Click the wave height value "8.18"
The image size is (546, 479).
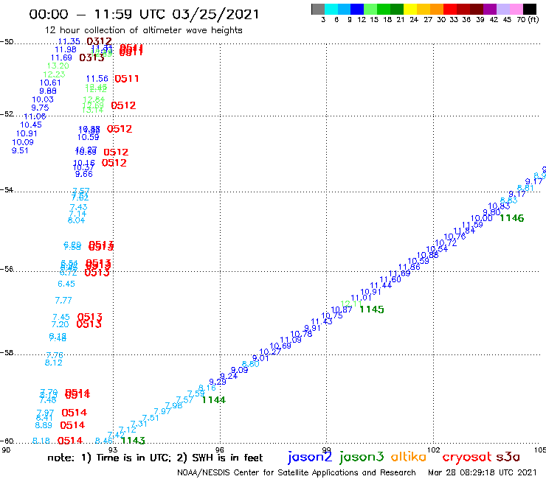(41, 441)
